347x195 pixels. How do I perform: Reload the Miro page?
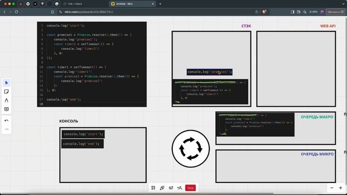coord(16,12)
